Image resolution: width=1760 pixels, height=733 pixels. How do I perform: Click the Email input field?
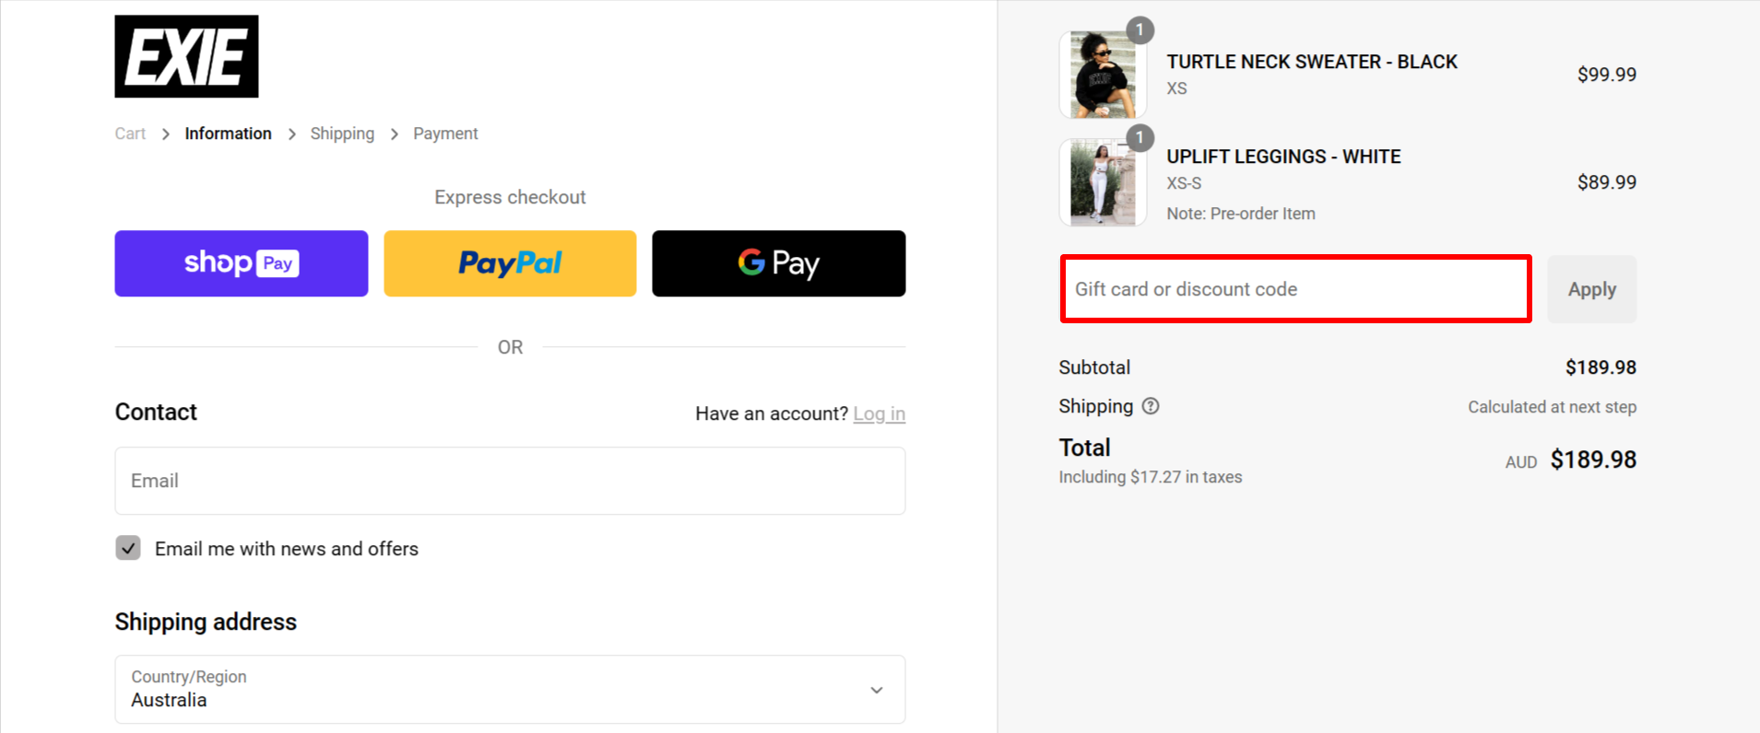coord(509,480)
